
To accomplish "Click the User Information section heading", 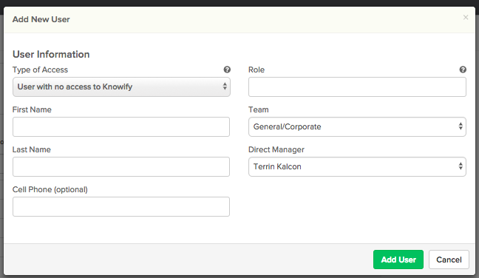I will [51, 55].
